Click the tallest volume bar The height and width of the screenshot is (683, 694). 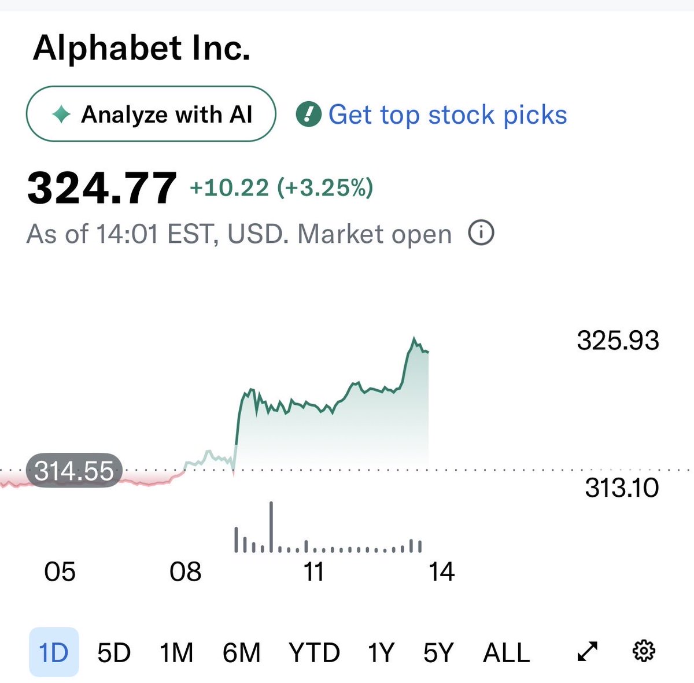[x=271, y=526]
